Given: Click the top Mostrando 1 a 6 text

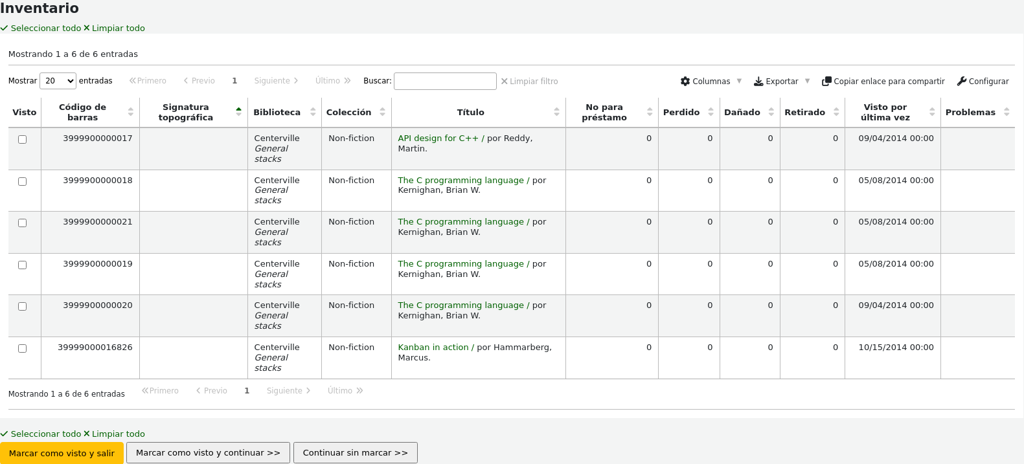Looking at the screenshot, I should 73,54.
